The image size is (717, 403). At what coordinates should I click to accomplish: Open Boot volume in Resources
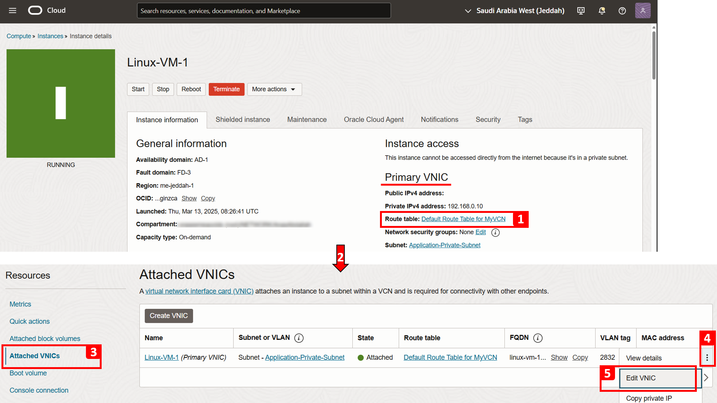click(x=28, y=373)
